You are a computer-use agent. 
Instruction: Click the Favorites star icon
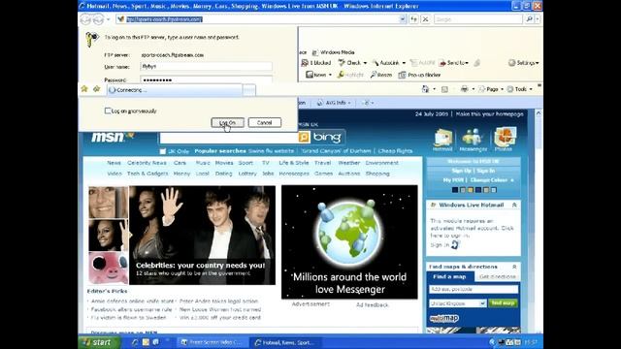(x=84, y=89)
